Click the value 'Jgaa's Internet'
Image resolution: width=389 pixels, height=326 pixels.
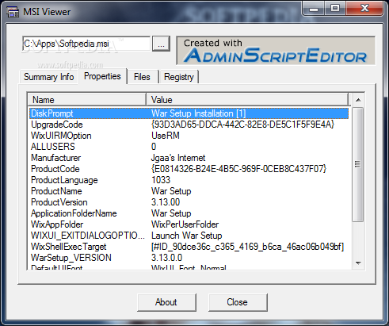tap(178, 158)
